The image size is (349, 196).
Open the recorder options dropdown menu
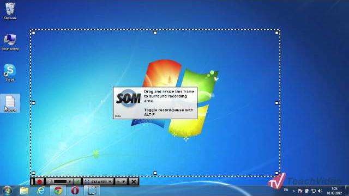click(122, 181)
